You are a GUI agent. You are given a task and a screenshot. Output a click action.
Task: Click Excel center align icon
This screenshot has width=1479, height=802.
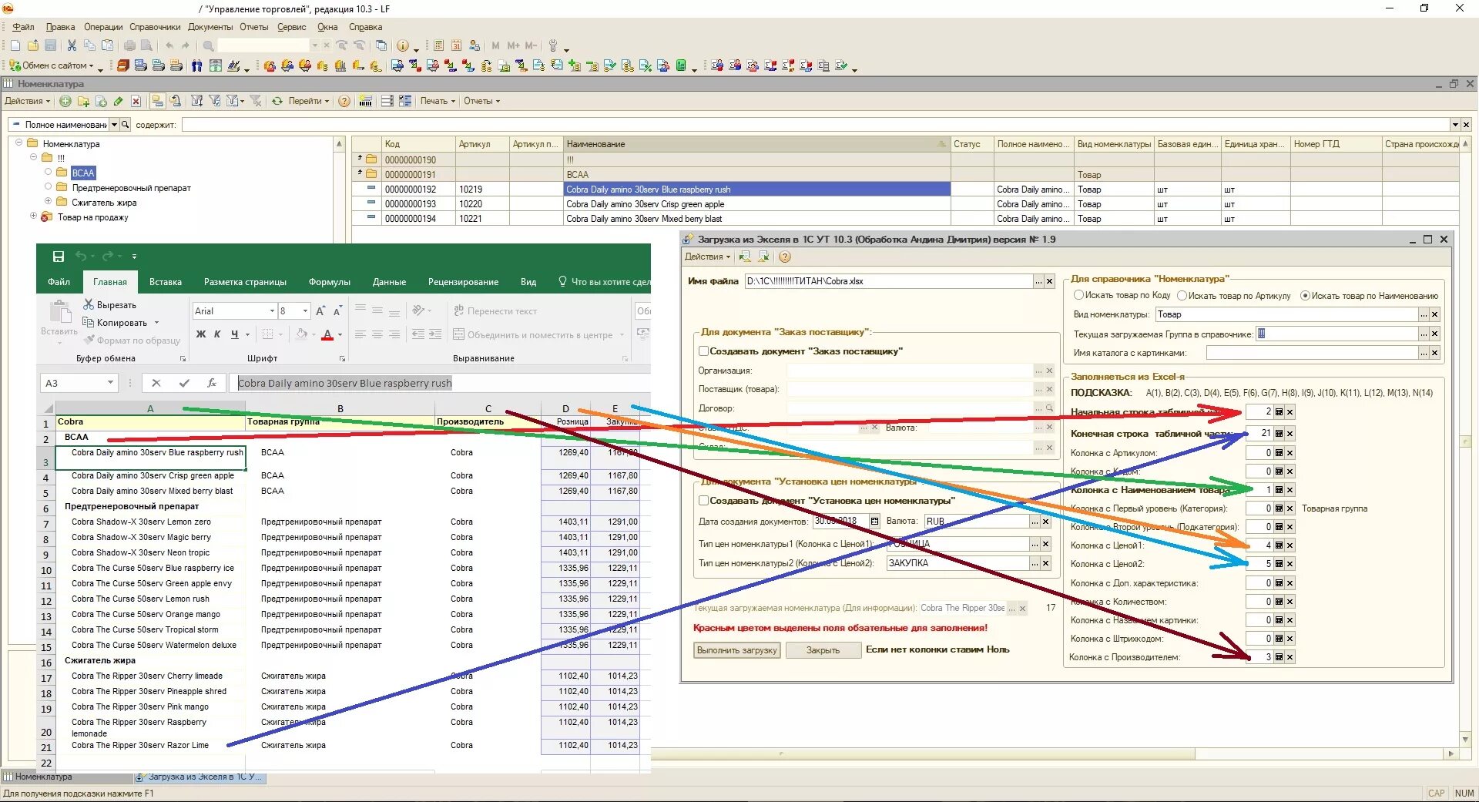click(377, 334)
